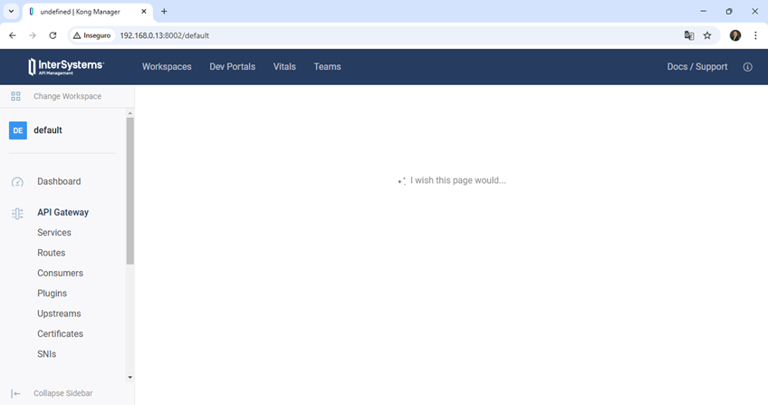The height and width of the screenshot is (405, 768).
Task: Open the Dashboard page
Action: pos(59,182)
